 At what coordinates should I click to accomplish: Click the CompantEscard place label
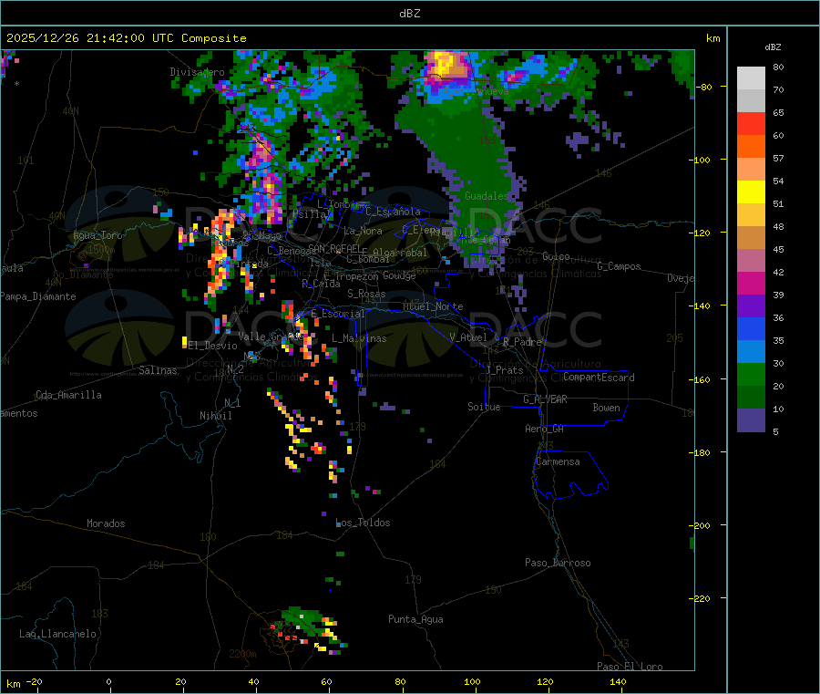coord(599,378)
